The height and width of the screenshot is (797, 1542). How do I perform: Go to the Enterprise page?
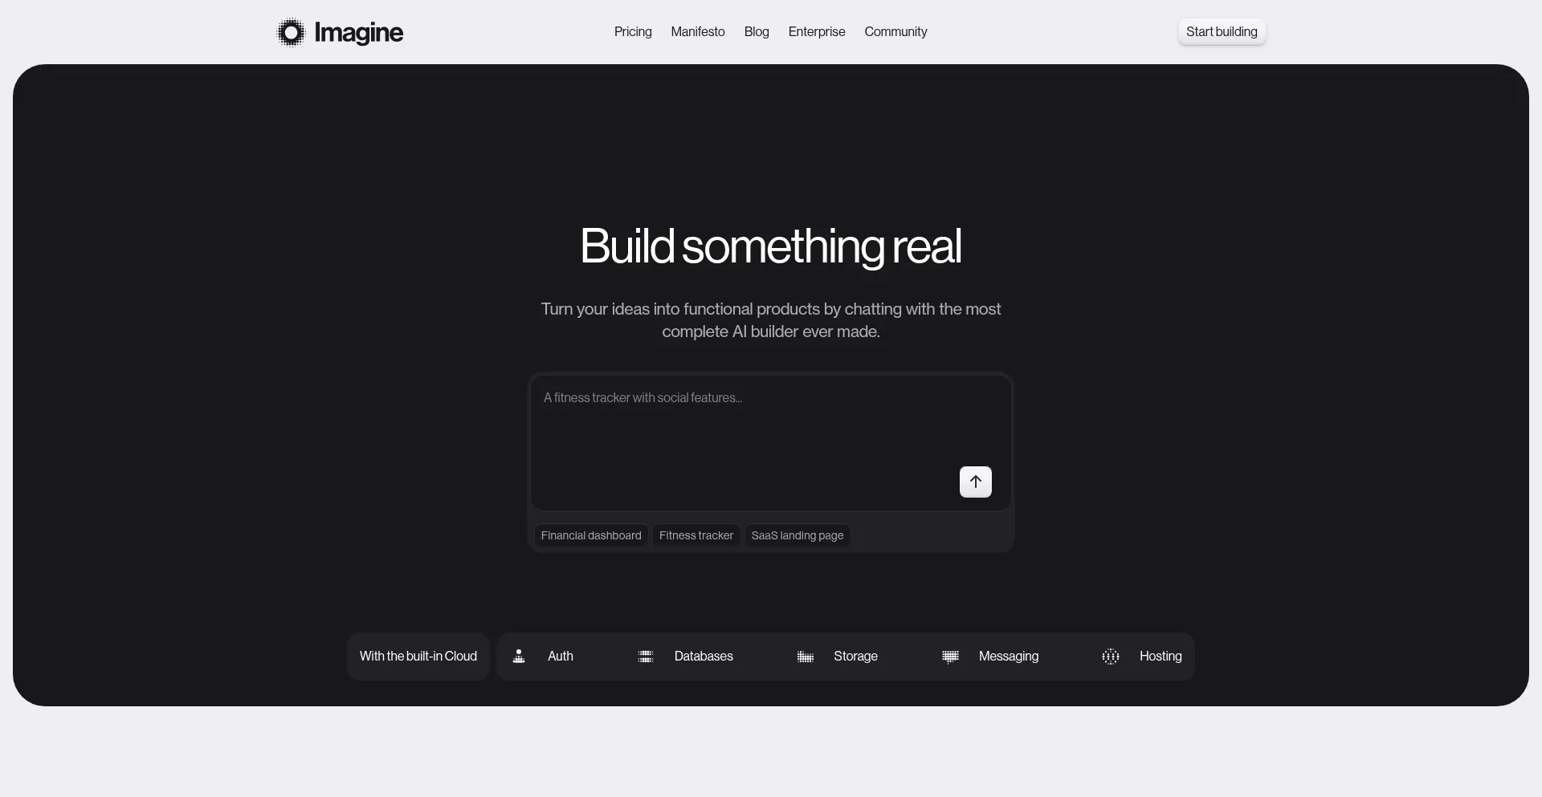pos(816,32)
